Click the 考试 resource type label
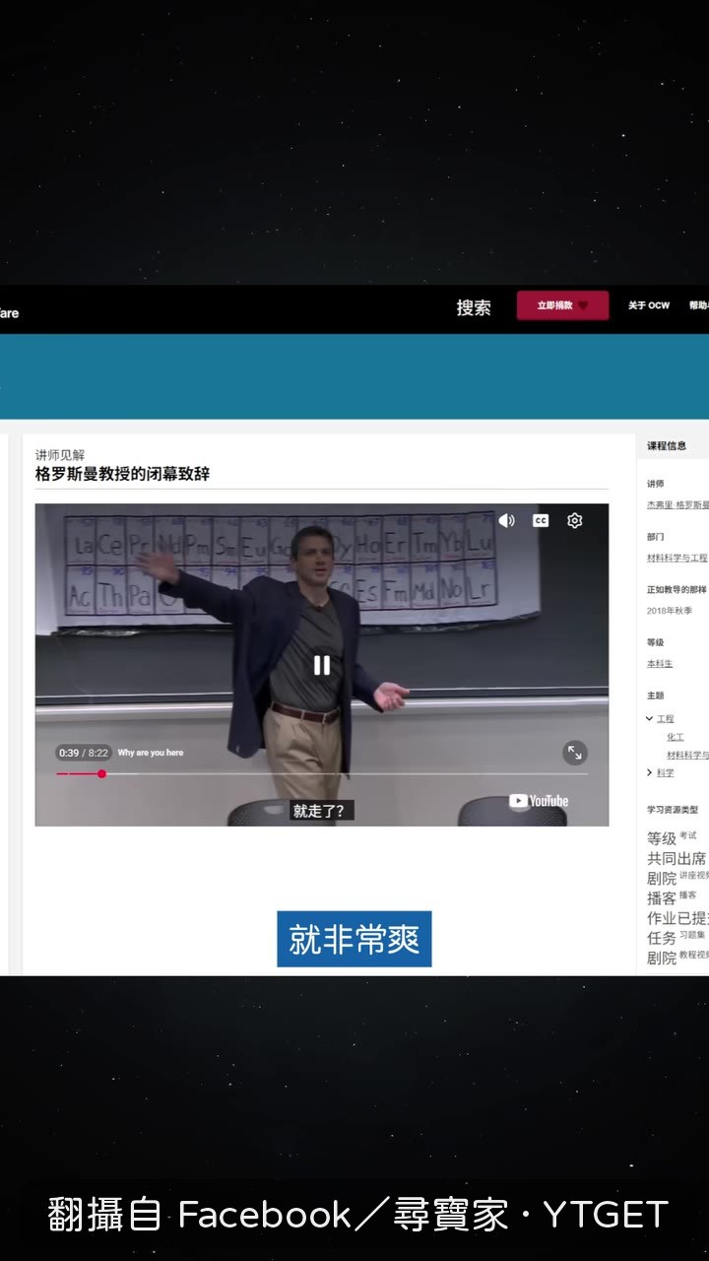 point(687,835)
